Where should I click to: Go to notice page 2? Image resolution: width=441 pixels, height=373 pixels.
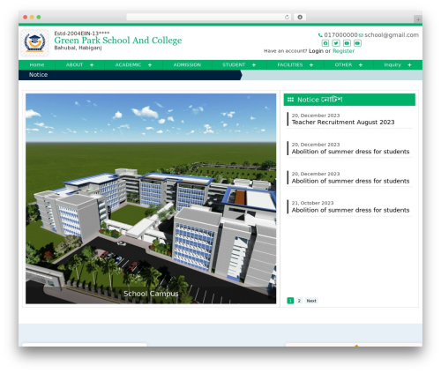click(299, 301)
